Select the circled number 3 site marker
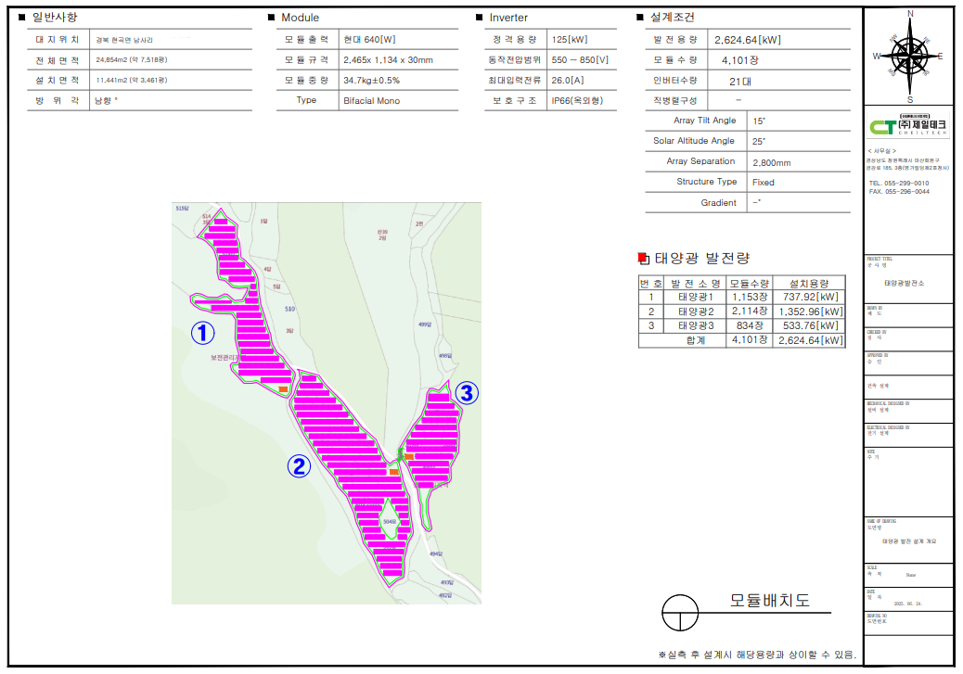 pyautogui.click(x=467, y=393)
